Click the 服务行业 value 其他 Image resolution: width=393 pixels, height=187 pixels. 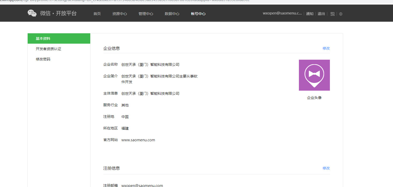[125, 105]
